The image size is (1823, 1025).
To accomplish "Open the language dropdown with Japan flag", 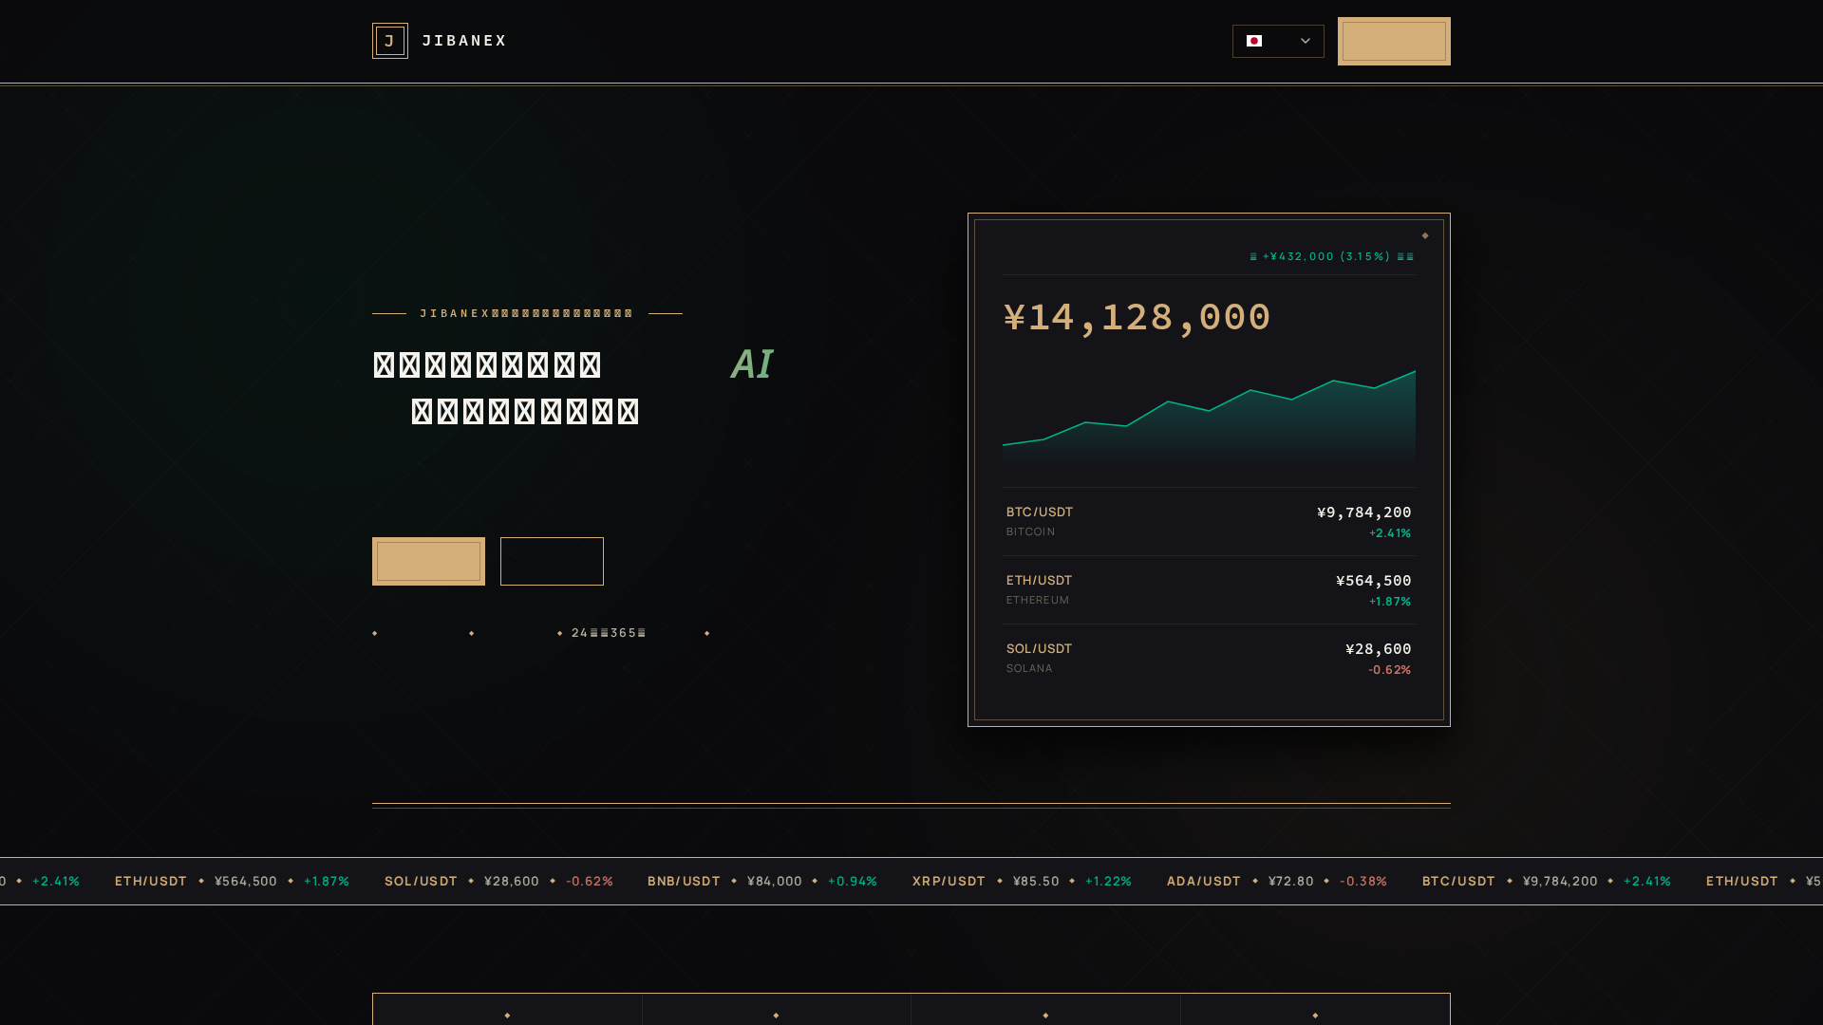I will coord(1278,41).
